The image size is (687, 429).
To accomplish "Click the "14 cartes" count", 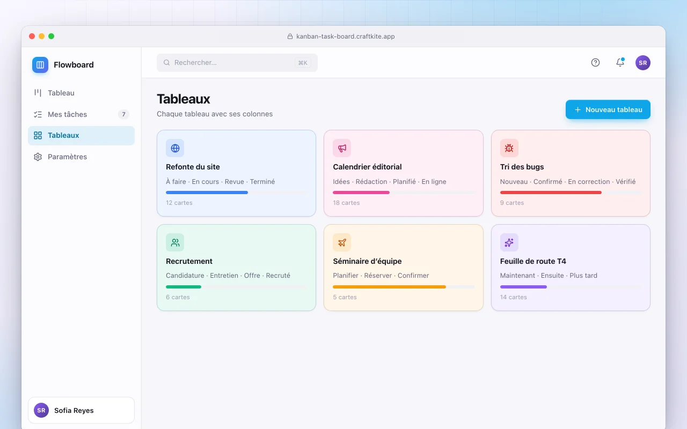I will click(514, 297).
